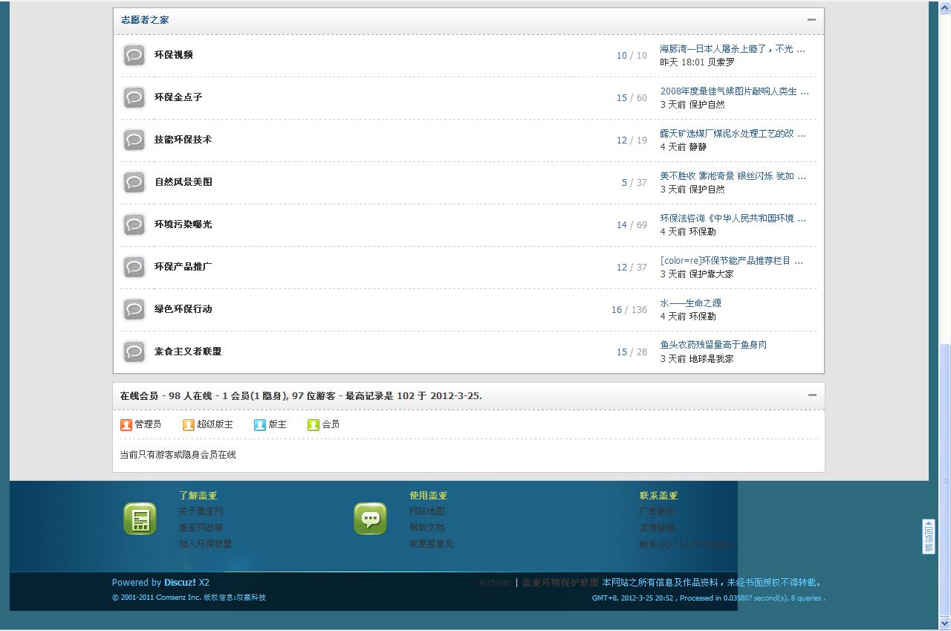Collapse the 志愿者之家 forum section
This screenshot has height=631, width=951.
pos(813,20)
